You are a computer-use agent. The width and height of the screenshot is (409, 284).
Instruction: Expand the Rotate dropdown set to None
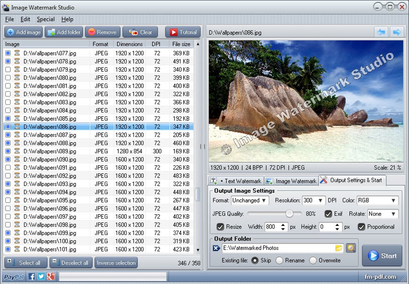pos(383,214)
